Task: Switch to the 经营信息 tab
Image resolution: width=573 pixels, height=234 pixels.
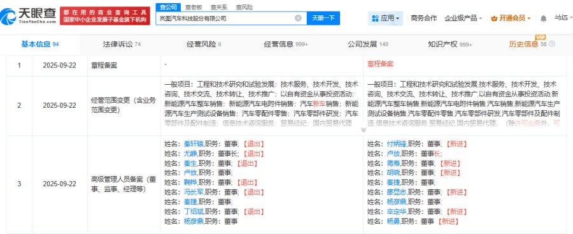Action: pyautogui.click(x=286, y=44)
